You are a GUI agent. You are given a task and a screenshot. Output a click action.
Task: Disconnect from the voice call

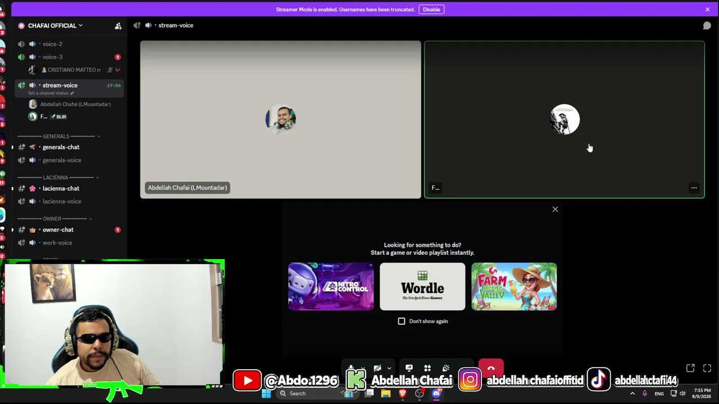tap(491, 368)
